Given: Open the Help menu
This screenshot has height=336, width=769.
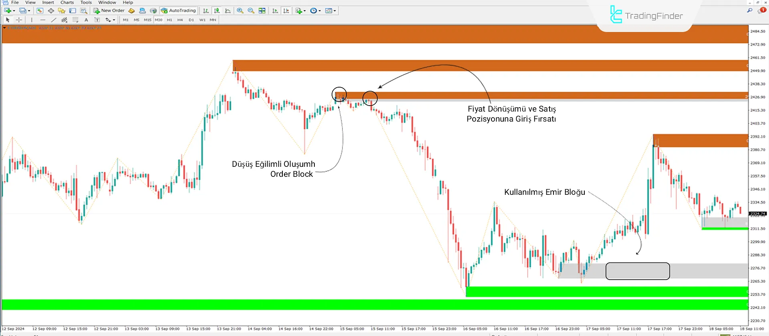Looking at the screenshot, I should click(128, 2).
